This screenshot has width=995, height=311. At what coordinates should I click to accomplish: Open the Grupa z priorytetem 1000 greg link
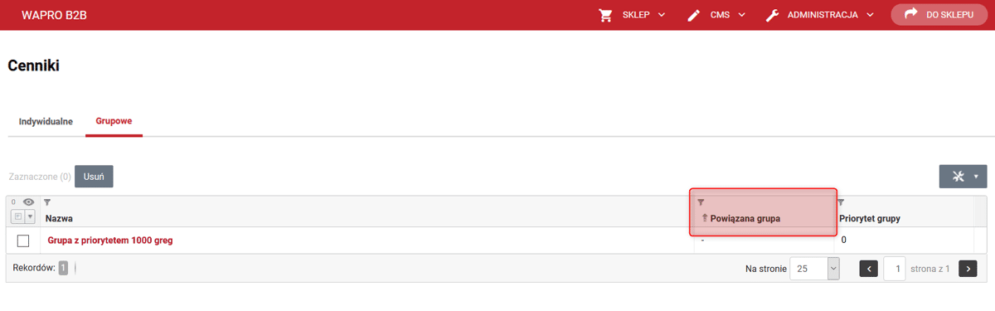pos(110,241)
